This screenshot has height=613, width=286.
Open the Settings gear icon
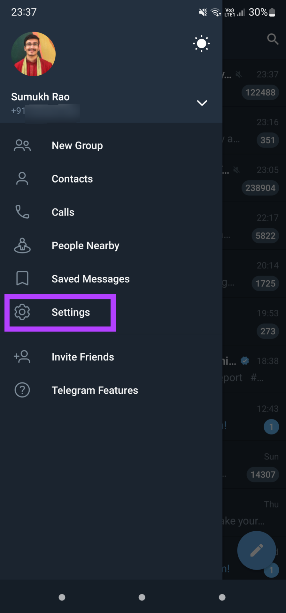[x=22, y=312]
